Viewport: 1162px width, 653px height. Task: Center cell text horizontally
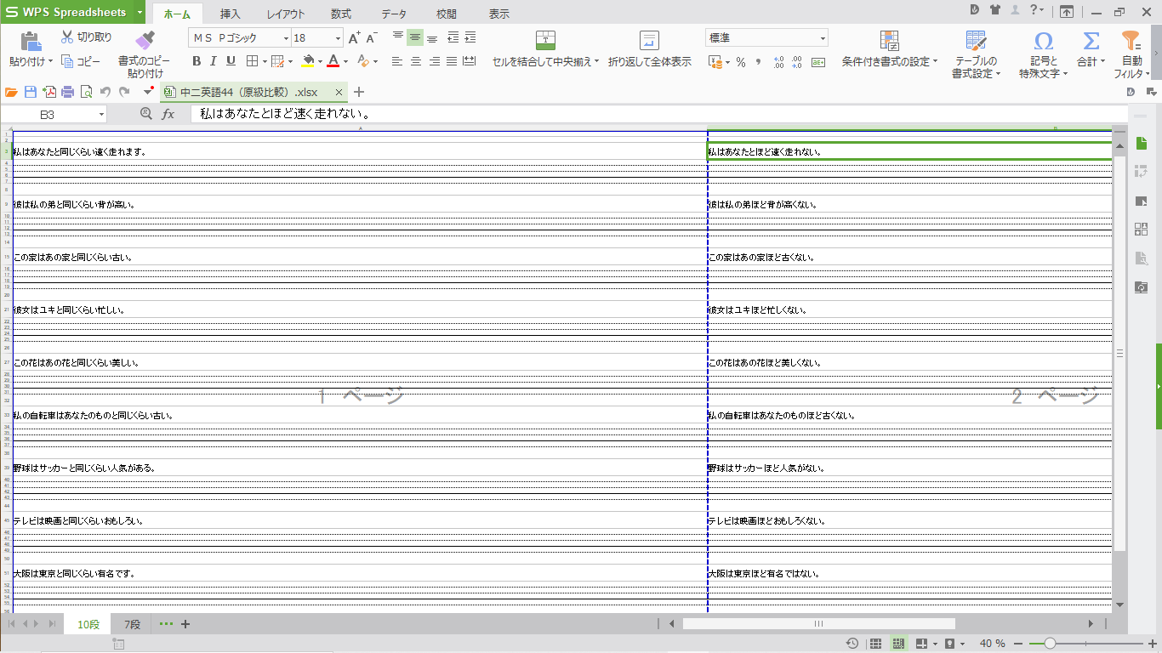point(416,61)
